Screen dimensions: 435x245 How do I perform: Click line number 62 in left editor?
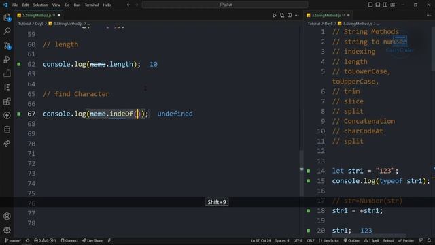pyautogui.click(x=31, y=64)
